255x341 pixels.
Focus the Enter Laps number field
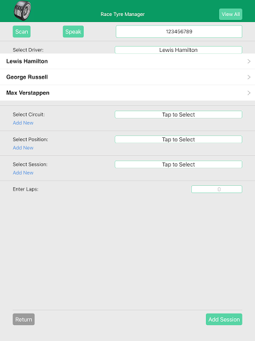click(x=216, y=189)
